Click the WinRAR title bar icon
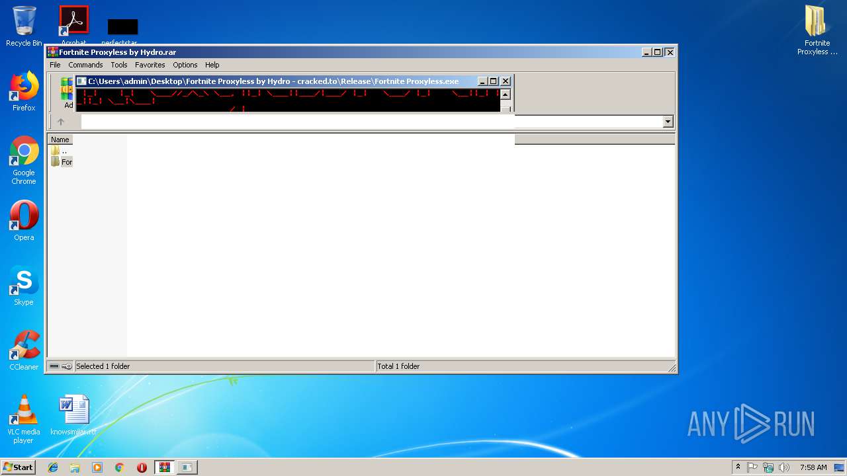This screenshot has width=847, height=476. click(52, 52)
